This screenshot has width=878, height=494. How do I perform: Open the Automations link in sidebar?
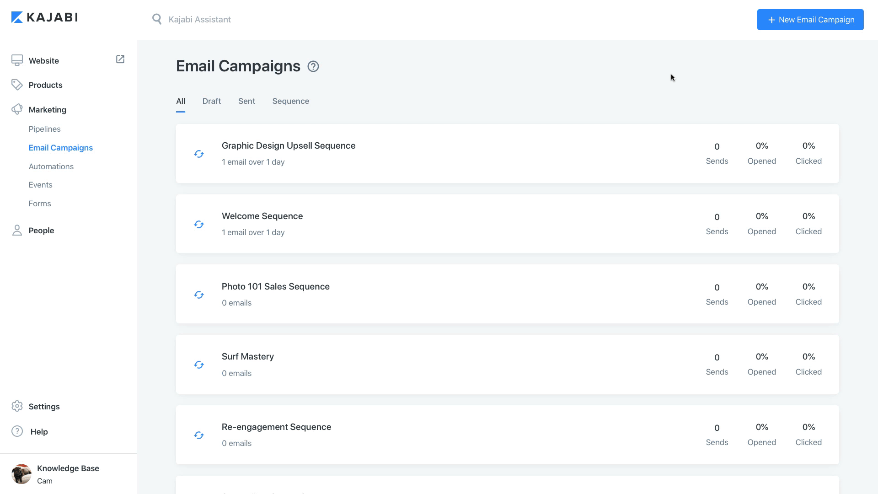pos(51,166)
